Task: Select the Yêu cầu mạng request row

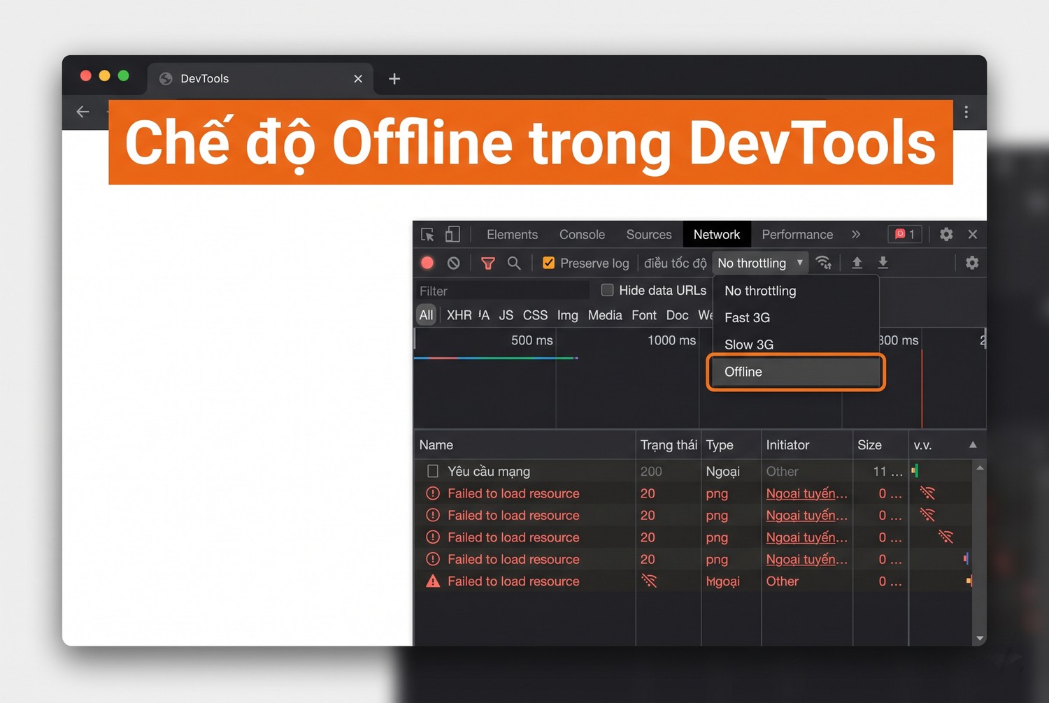Action: pyautogui.click(x=692, y=471)
